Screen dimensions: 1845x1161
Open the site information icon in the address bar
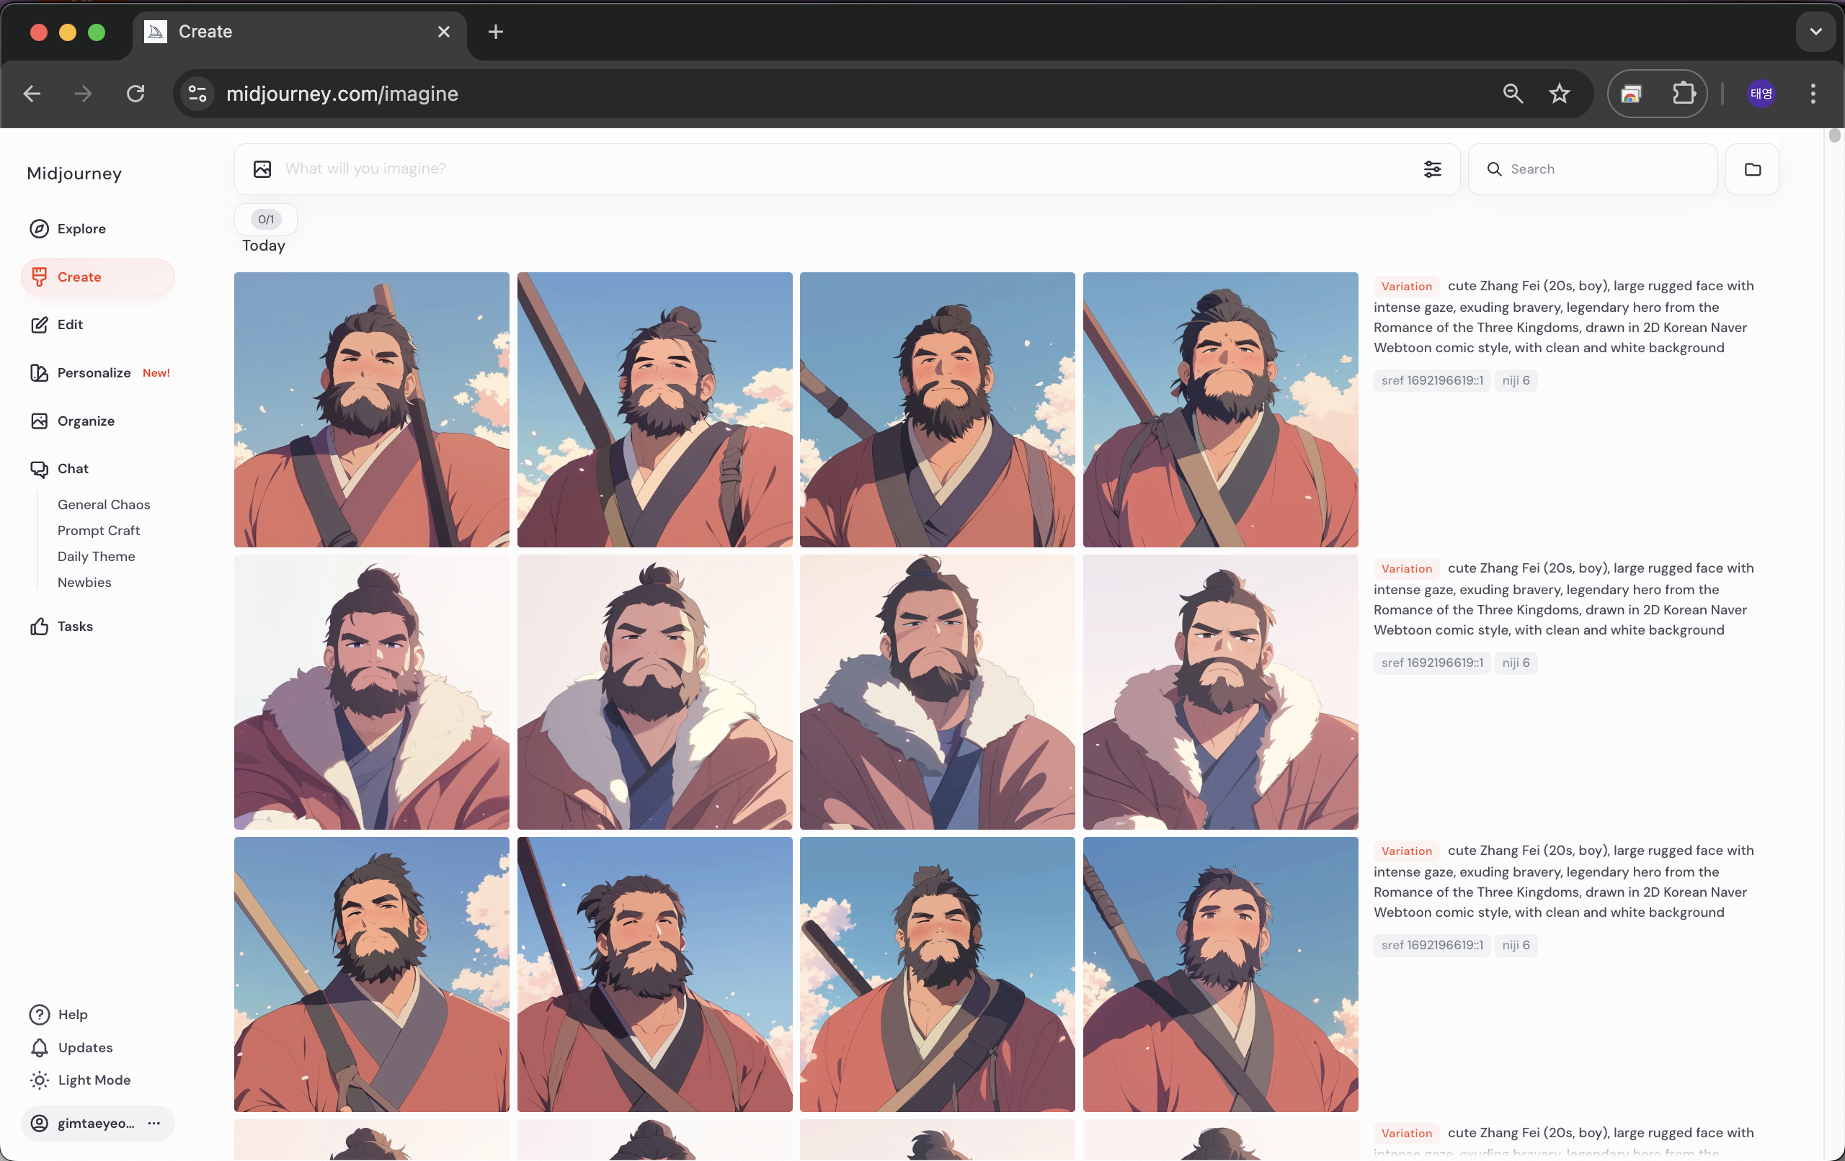[197, 94]
